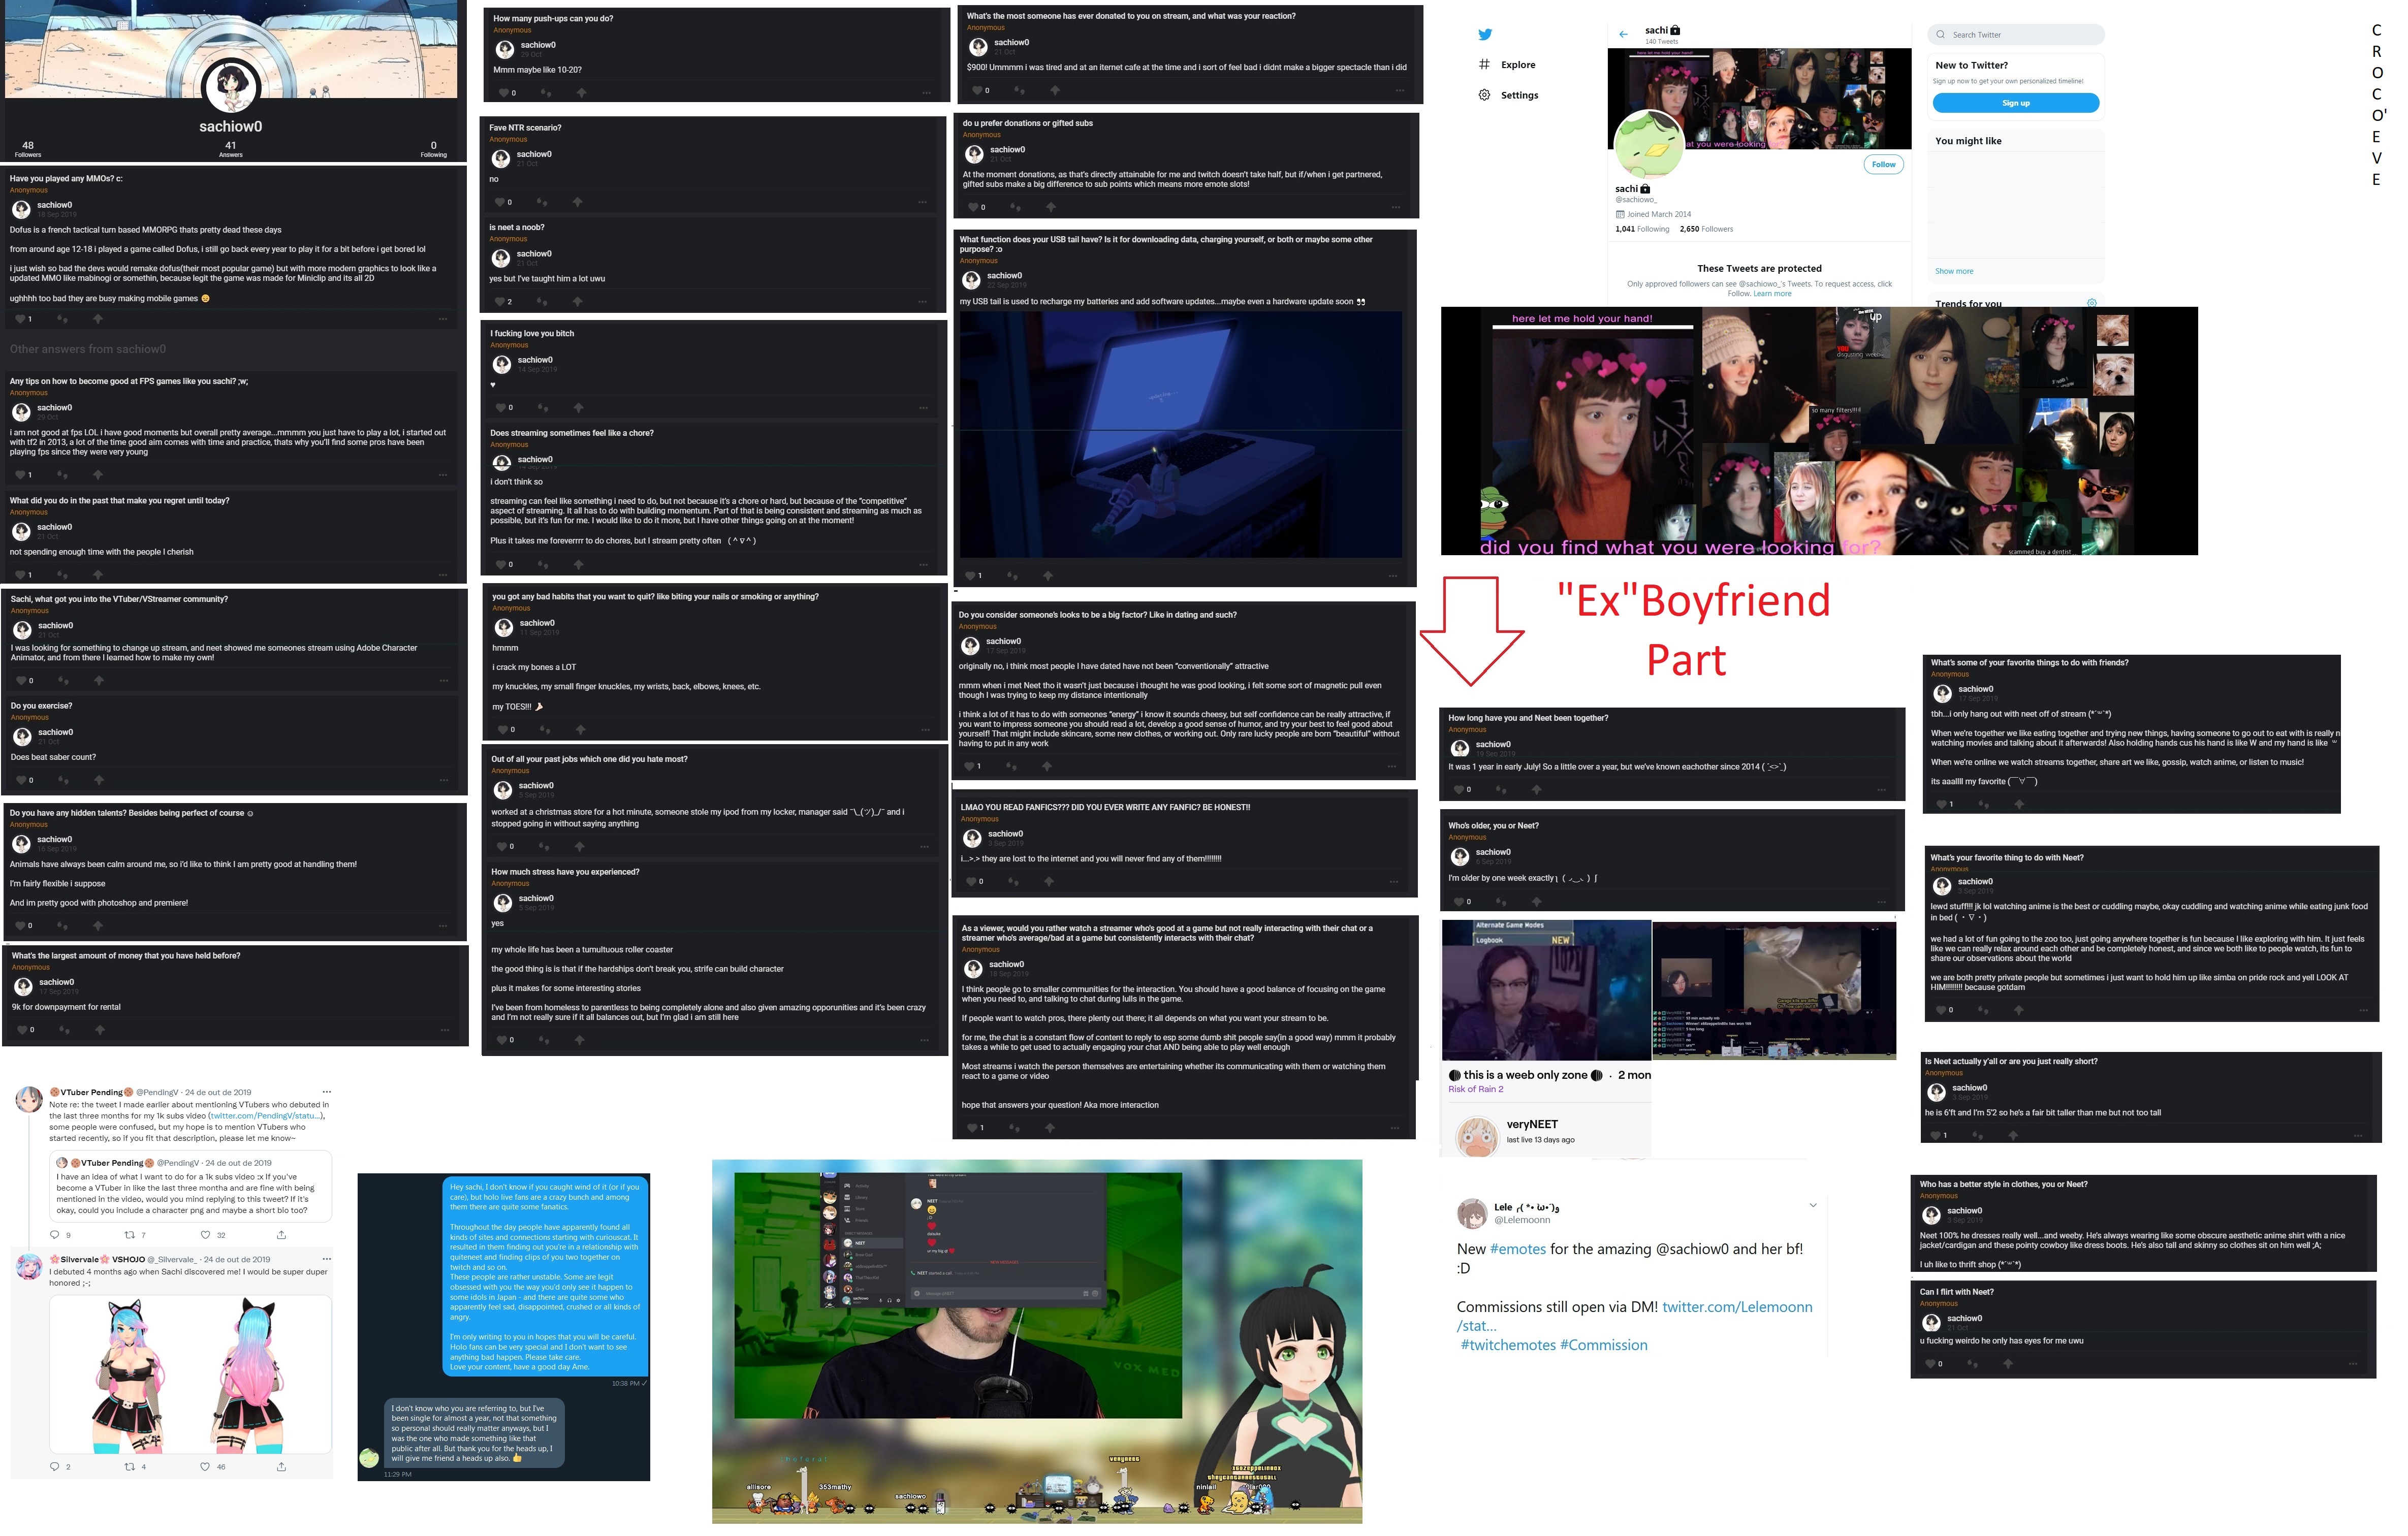This screenshot has height=1536, width=2408.
Task: Open more options on Silvervale's tweet
Action: (326, 1259)
